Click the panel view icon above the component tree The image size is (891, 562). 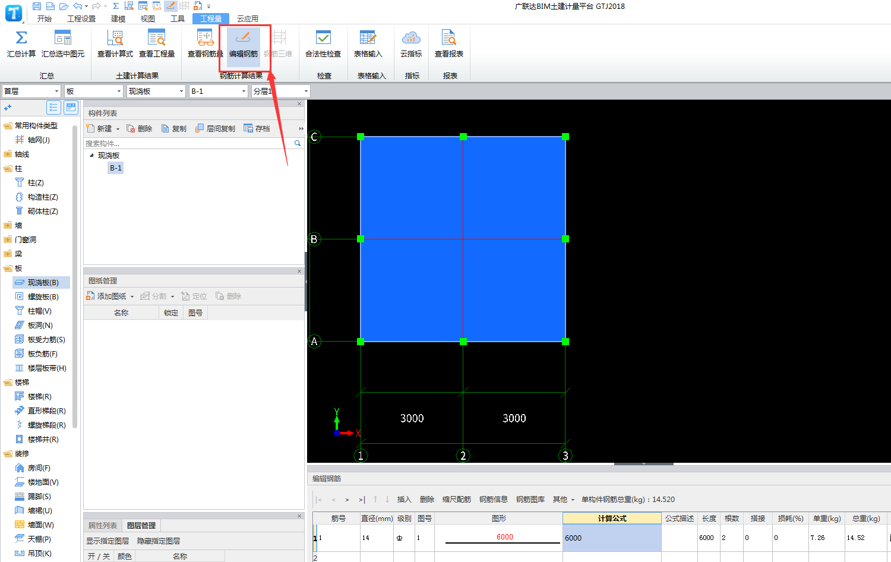(x=71, y=108)
